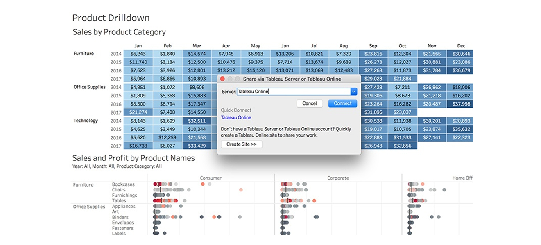Click the Create Site >> button
541x245 pixels.
click(x=241, y=144)
